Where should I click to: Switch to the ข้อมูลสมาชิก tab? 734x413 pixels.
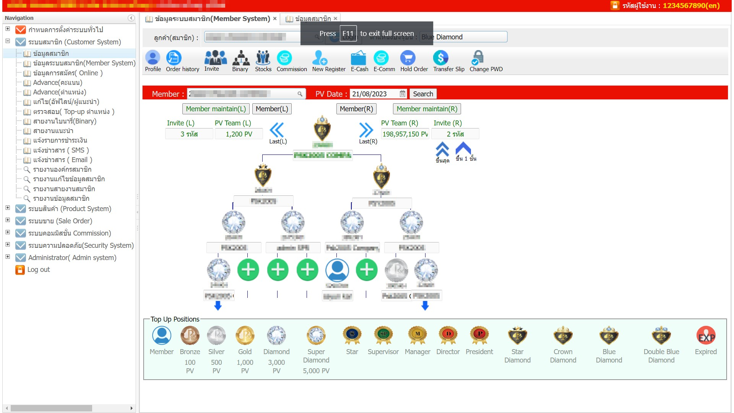pos(312,19)
